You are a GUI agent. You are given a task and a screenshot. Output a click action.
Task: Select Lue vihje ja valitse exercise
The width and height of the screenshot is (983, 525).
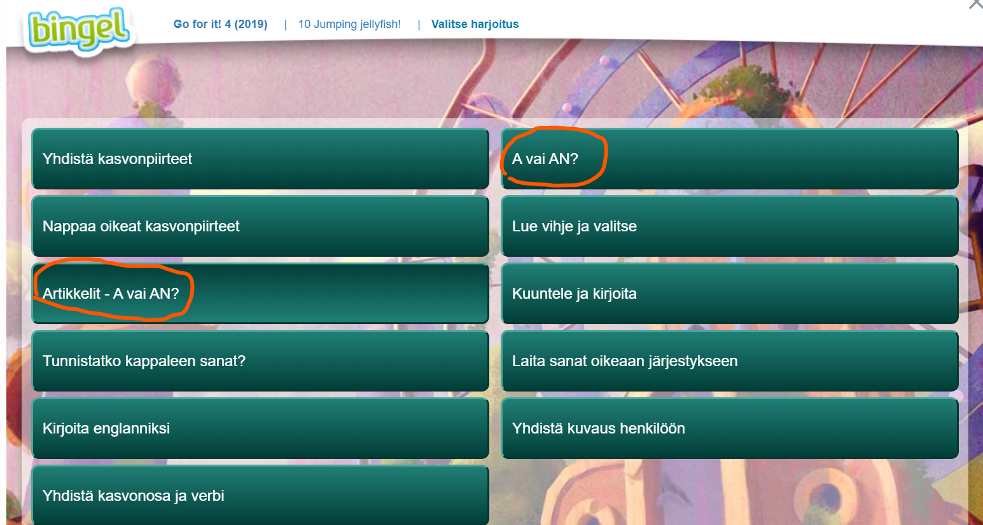tap(729, 226)
